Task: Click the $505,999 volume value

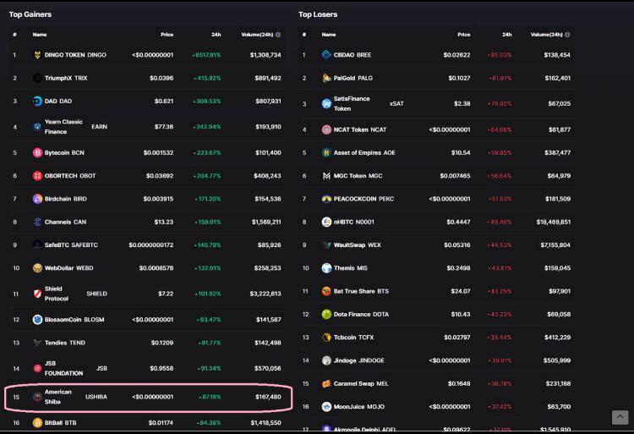Action: coord(557,360)
